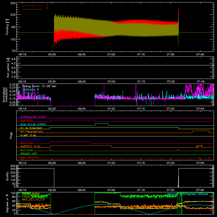Viewport: 217px width, 217px height.
Task: Click the 'Flags' y-axis title
Action: pos(11,135)
